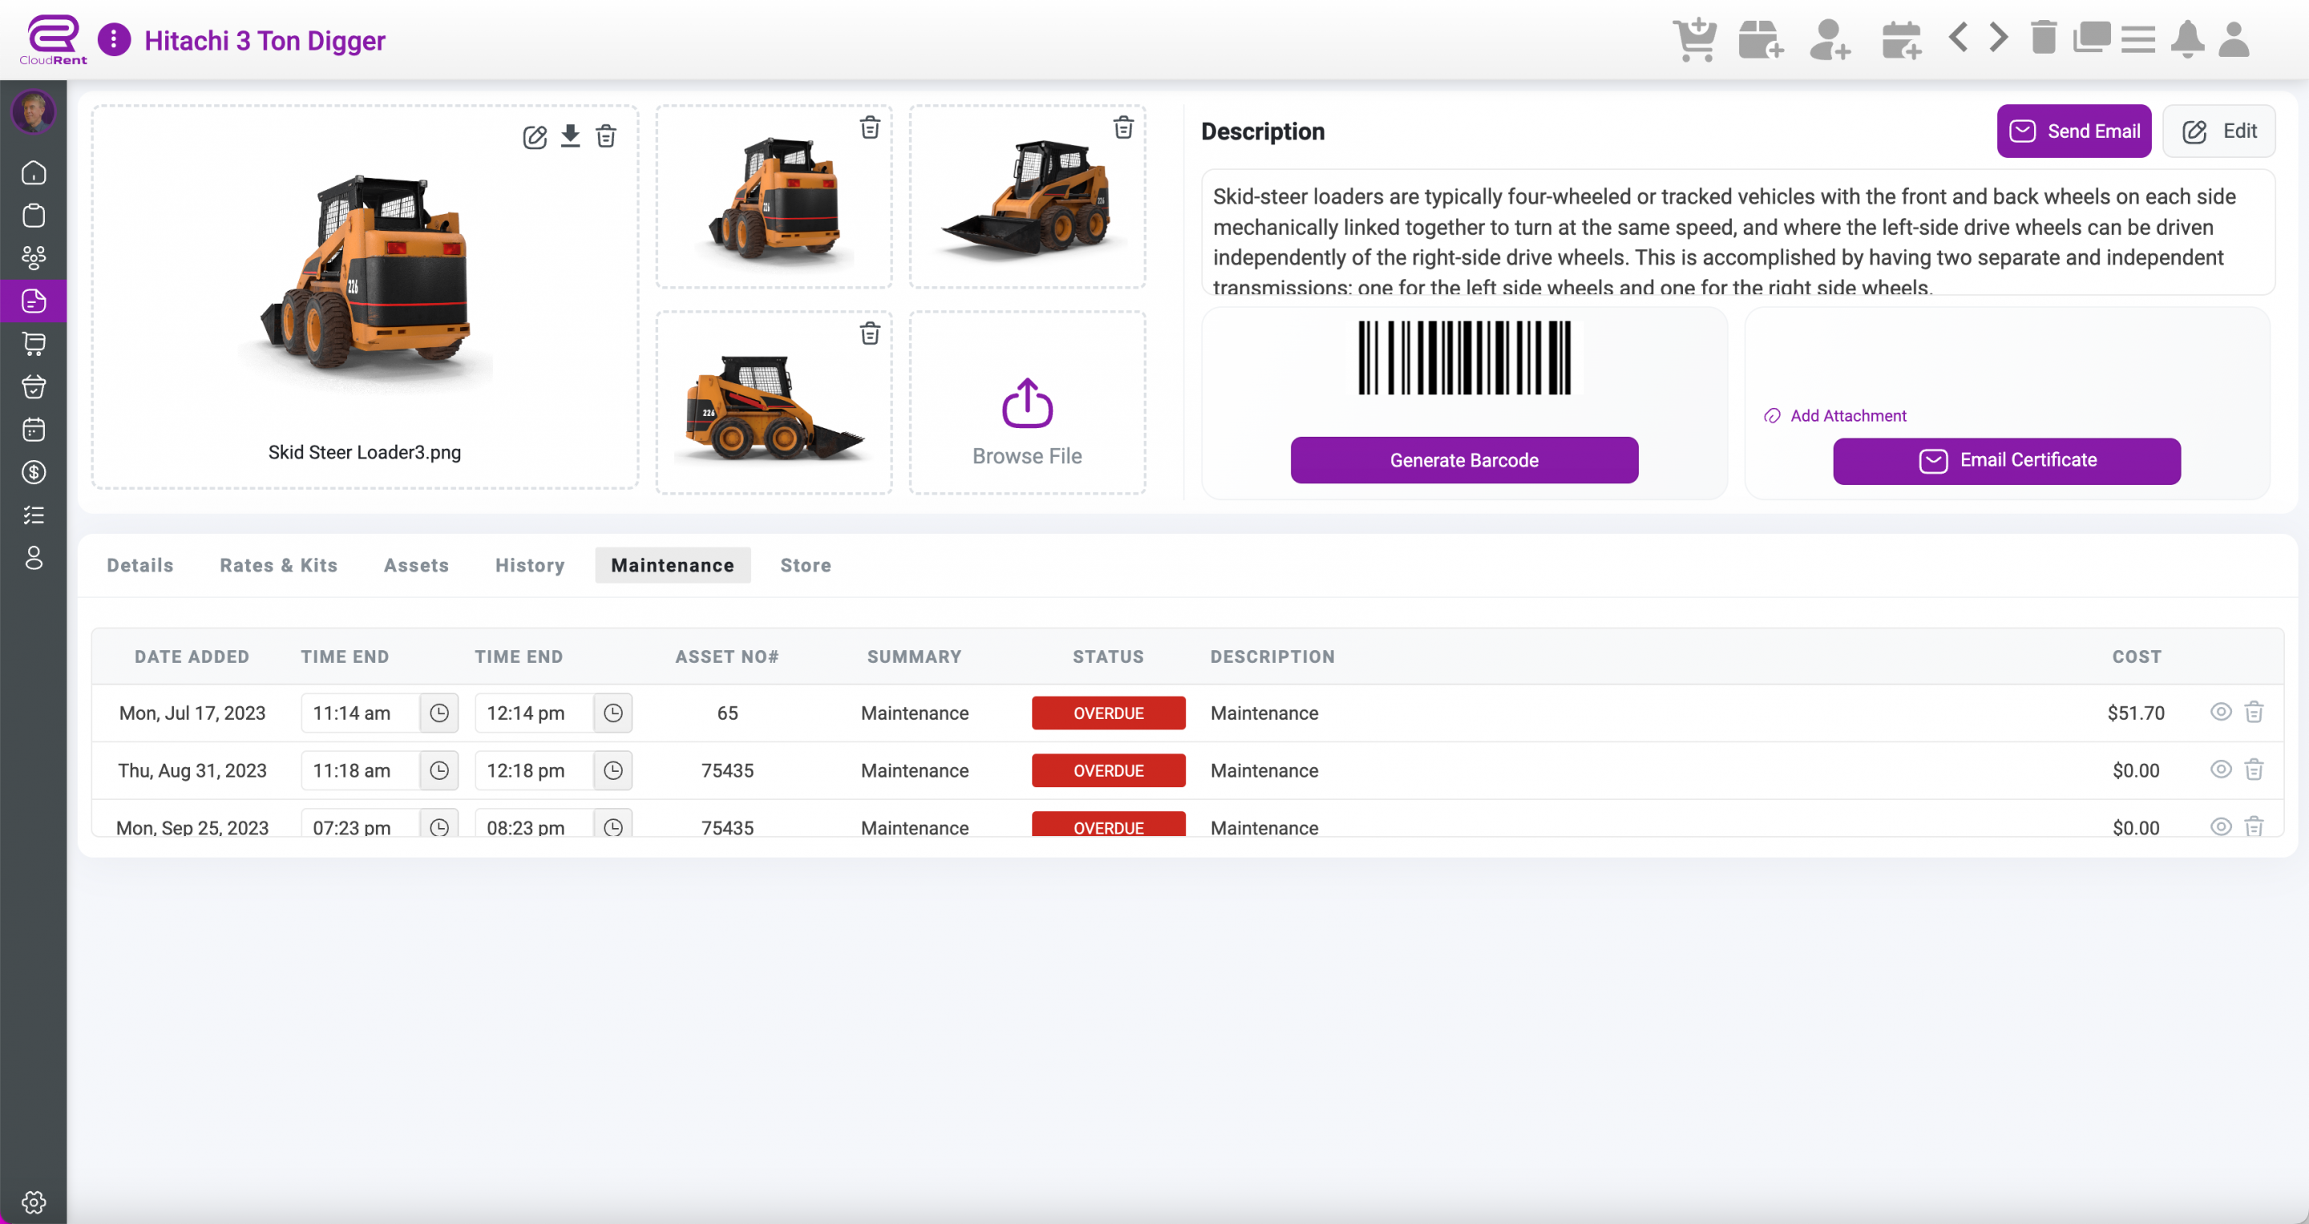Image resolution: width=2309 pixels, height=1224 pixels.
Task: Open time picker for 12:18 pm field
Action: 613,770
